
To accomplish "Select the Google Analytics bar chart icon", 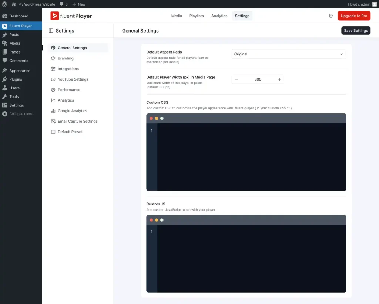I will pos(53,110).
